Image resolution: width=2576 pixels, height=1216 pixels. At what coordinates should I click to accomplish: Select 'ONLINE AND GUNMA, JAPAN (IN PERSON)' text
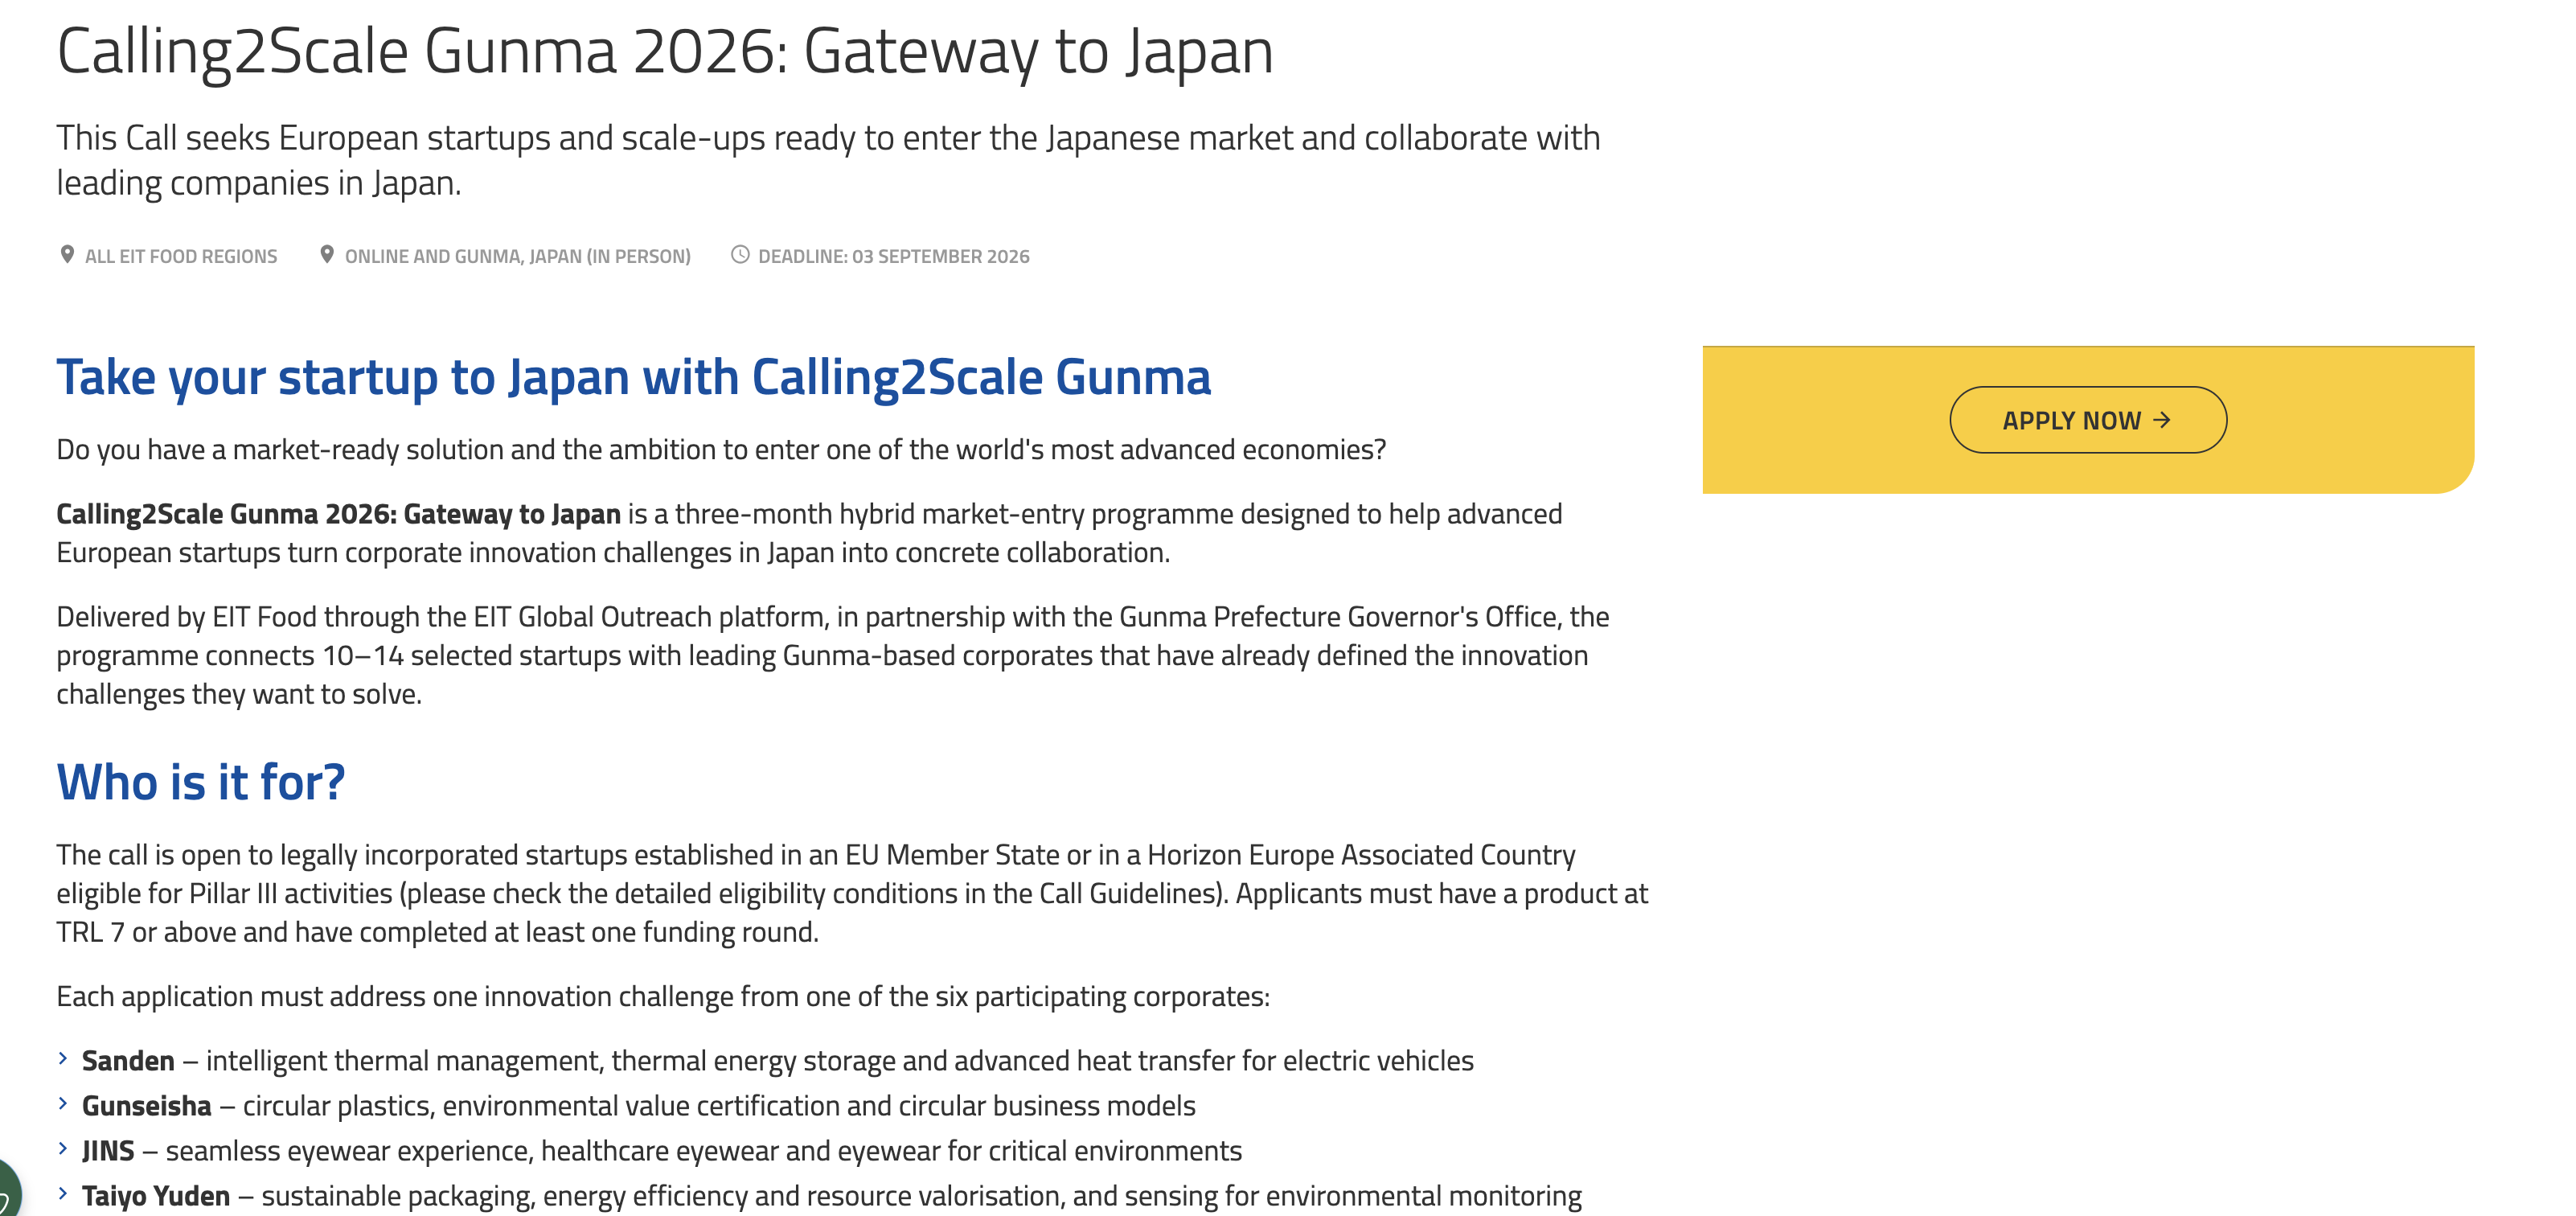pyautogui.click(x=518, y=257)
